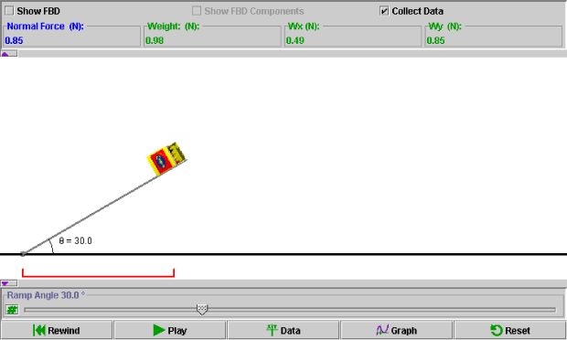Screen dimensions: 567x340
Task: Click the purple down-triangle panel collapser
Action: pos(8,283)
